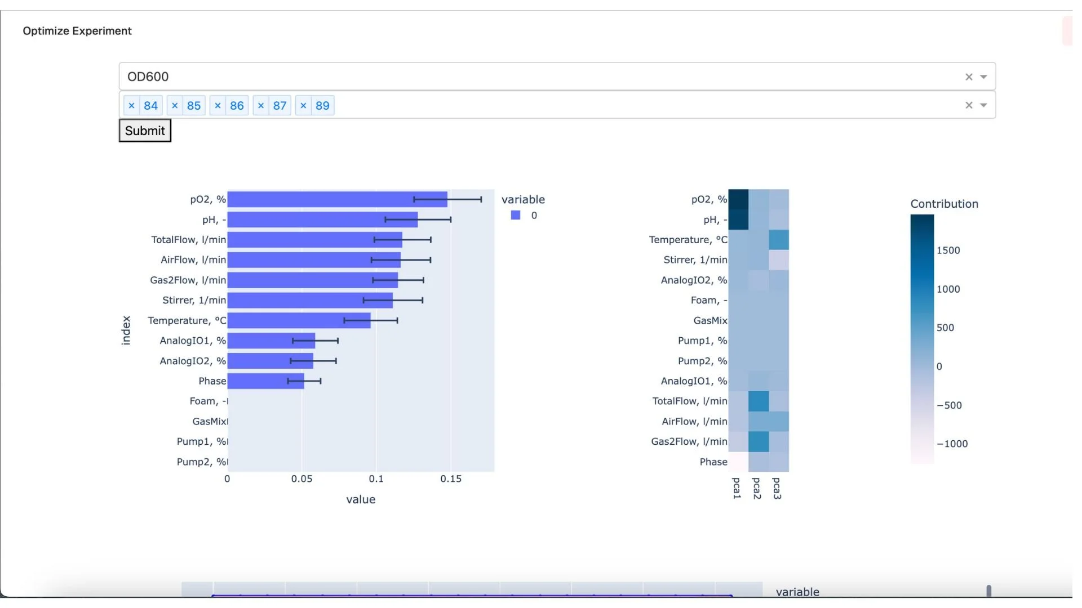The width and height of the screenshot is (1082, 608).
Task: Toggle legend variable 0 in bar chart
Action: (x=534, y=216)
